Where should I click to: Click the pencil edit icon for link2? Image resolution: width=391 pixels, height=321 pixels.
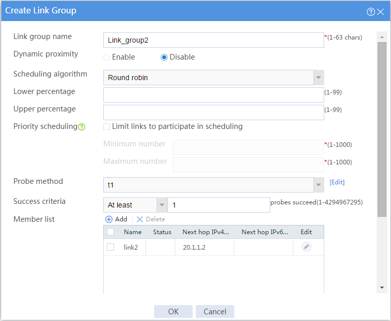tap(306, 247)
